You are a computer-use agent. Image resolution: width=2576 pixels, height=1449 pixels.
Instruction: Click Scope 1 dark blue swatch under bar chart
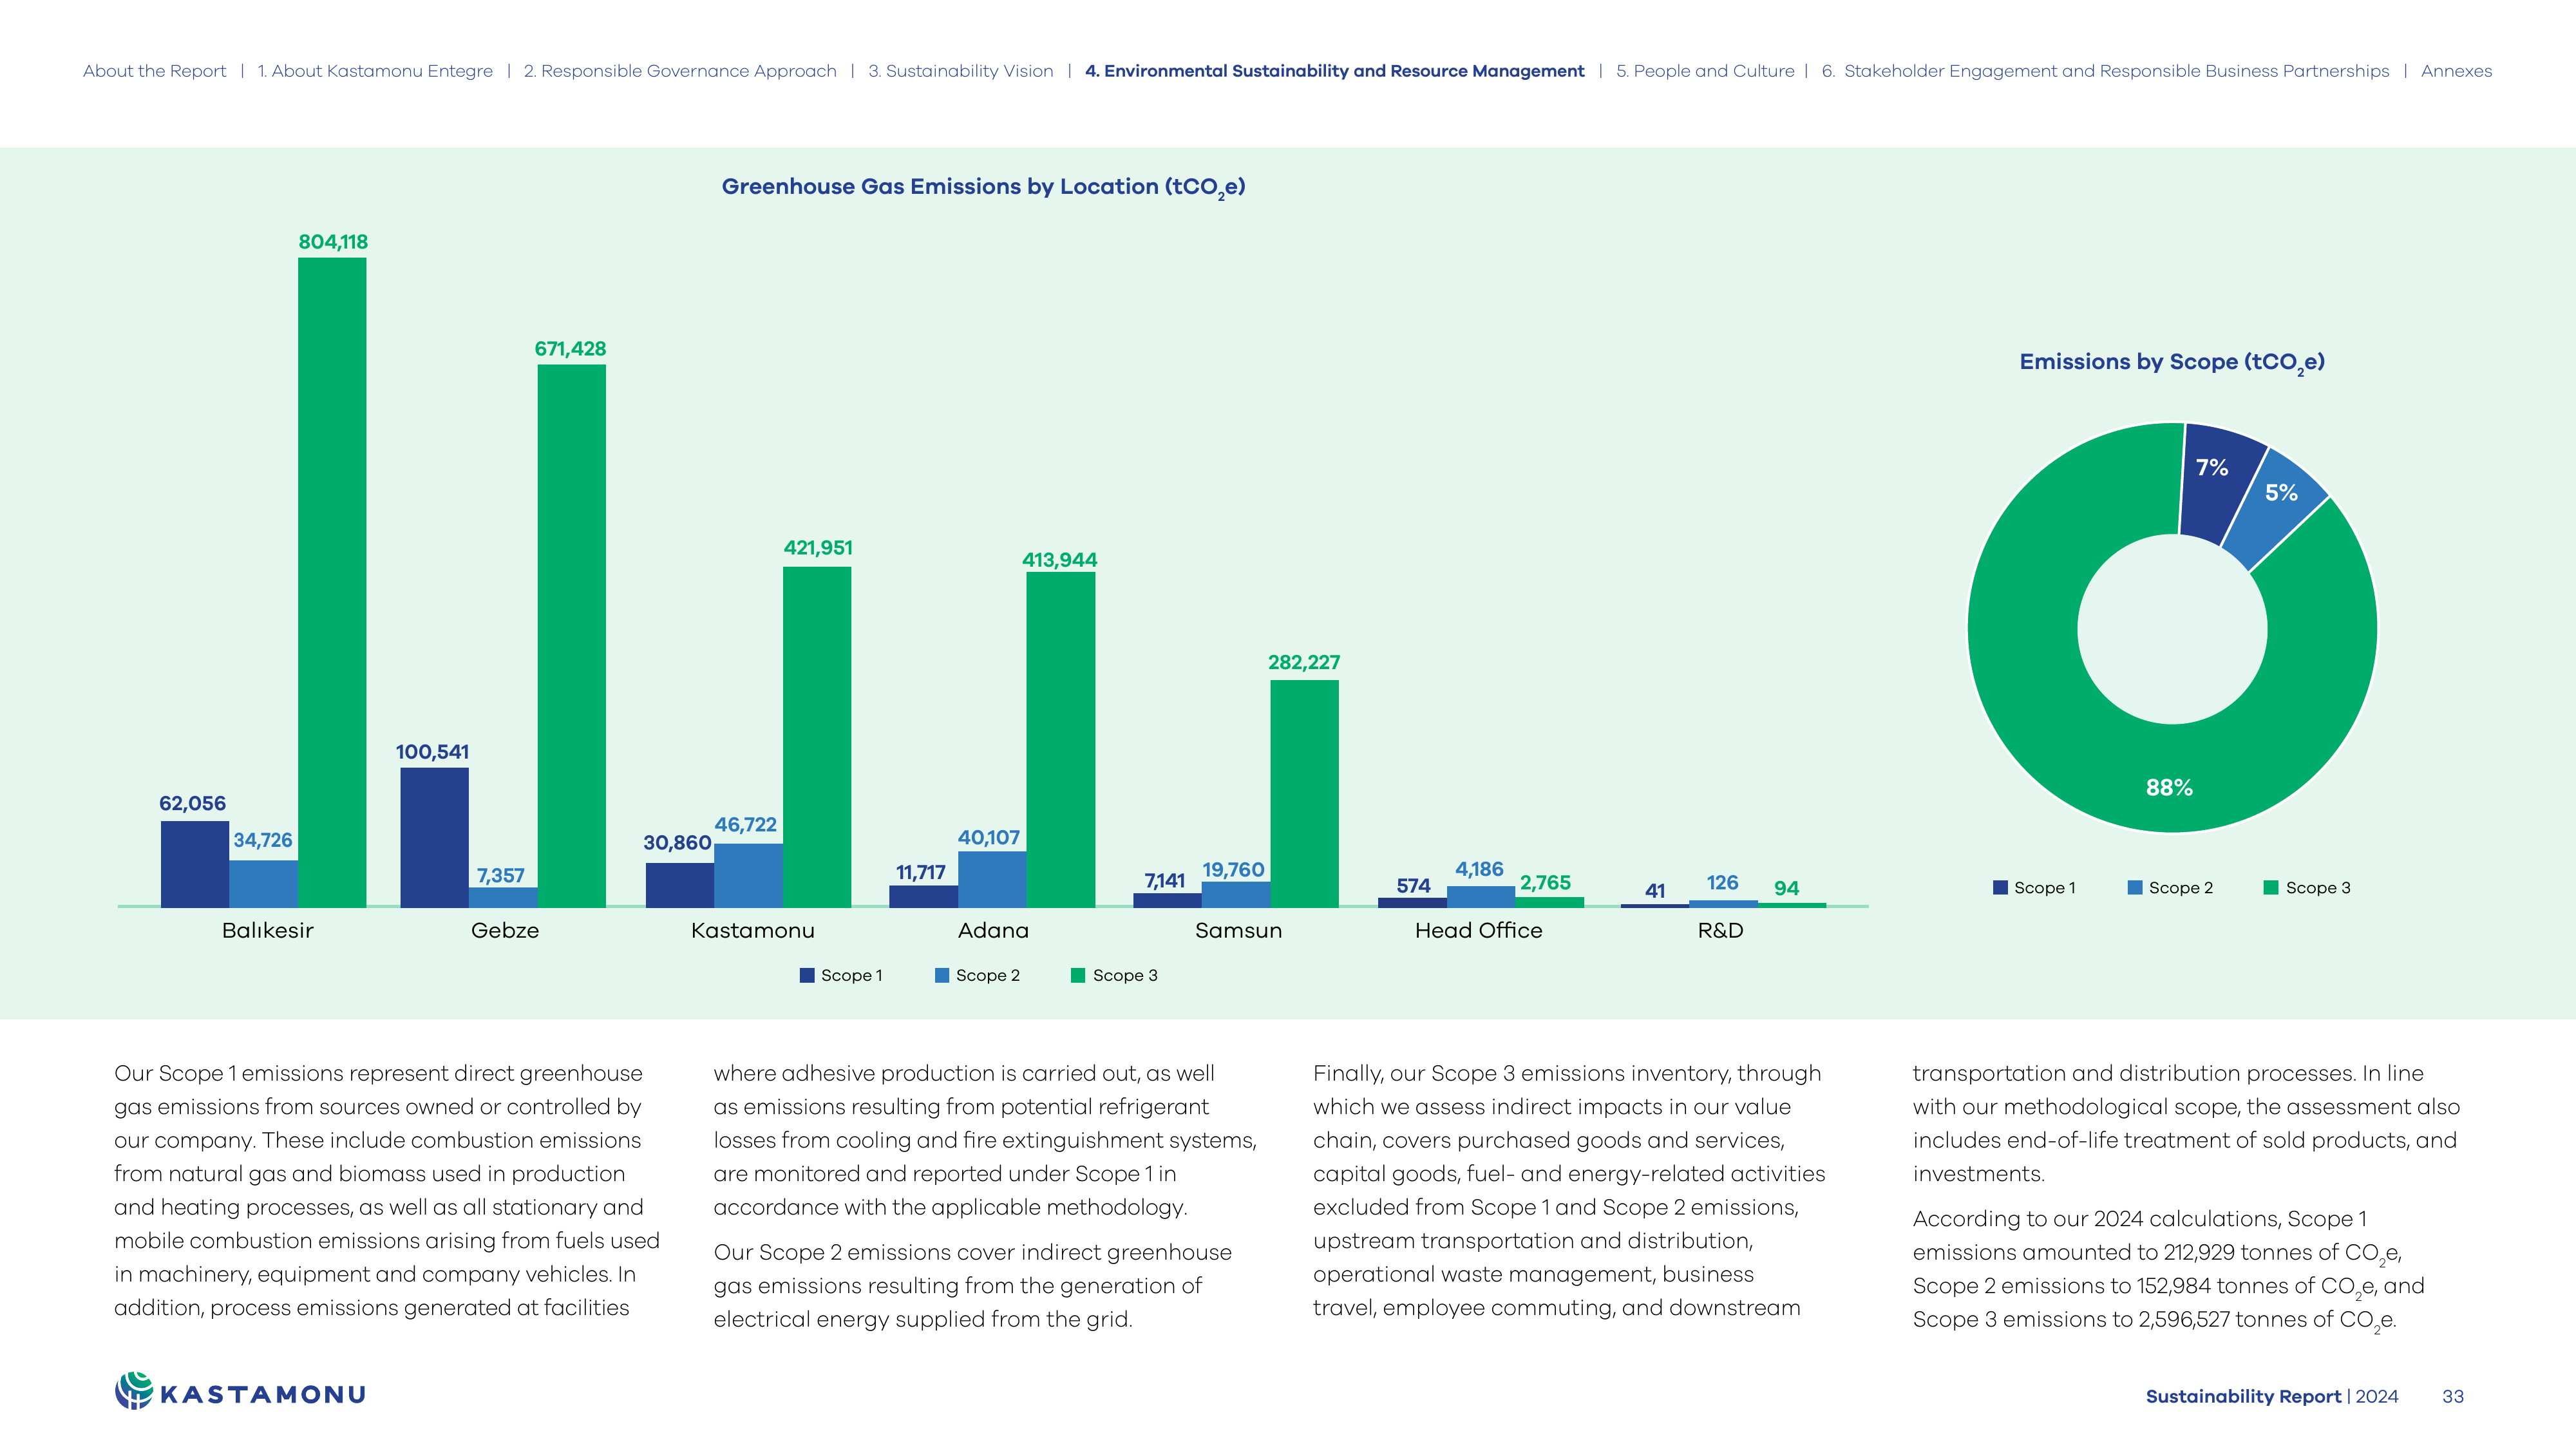point(807,975)
